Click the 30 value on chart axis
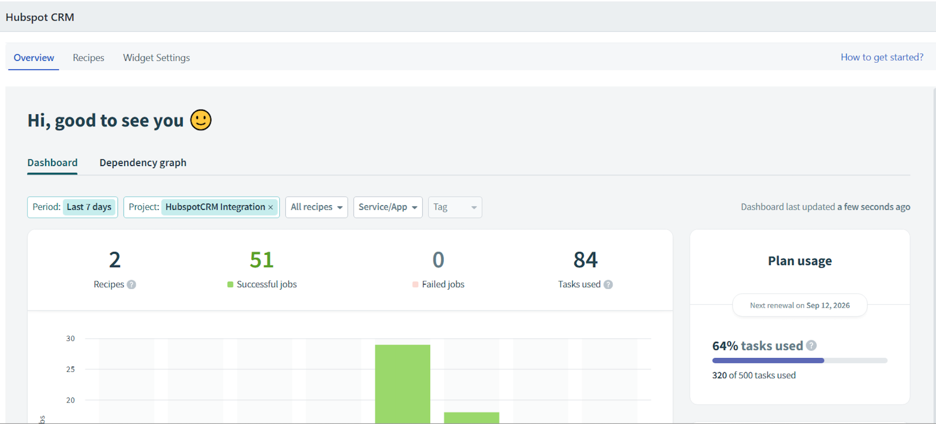Screen dimensions: 936x424 pyautogui.click(x=70, y=338)
